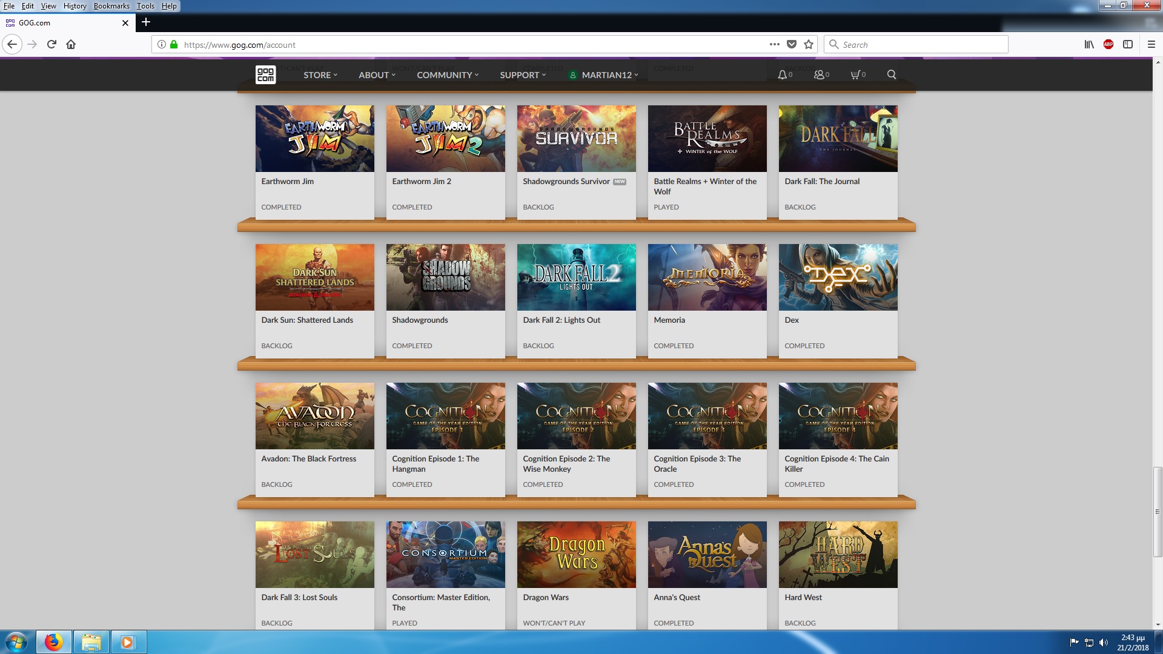This screenshot has width=1163, height=654.
Task: Open the Memoria game cover
Action: click(707, 277)
